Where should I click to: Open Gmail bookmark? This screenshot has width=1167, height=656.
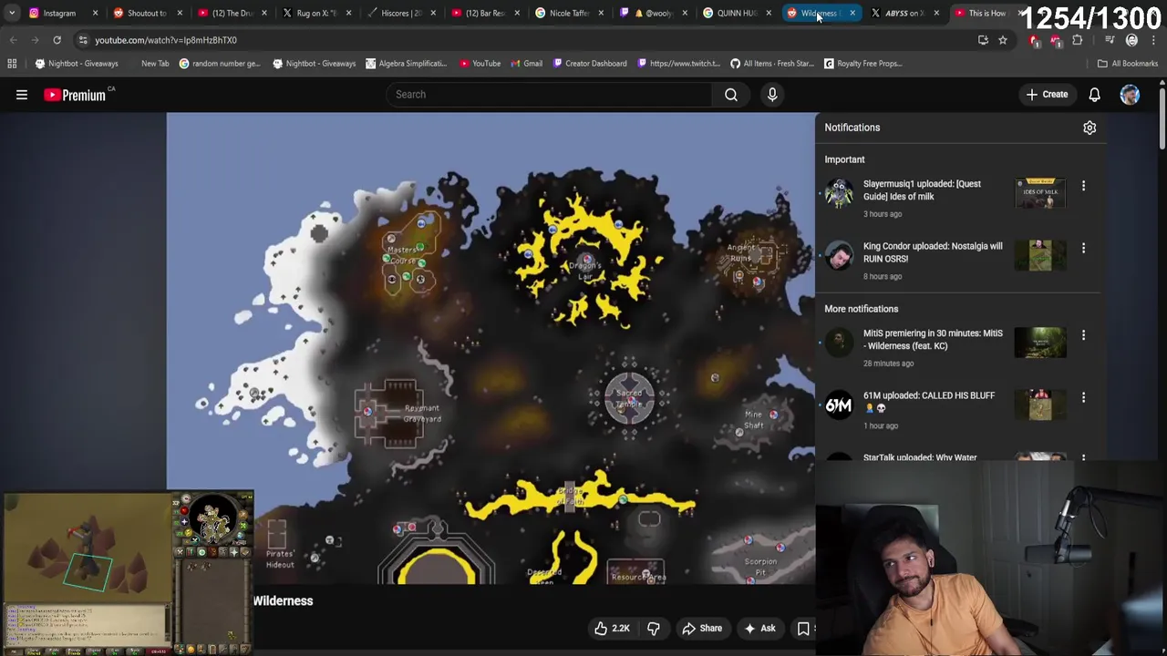pyautogui.click(x=526, y=64)
